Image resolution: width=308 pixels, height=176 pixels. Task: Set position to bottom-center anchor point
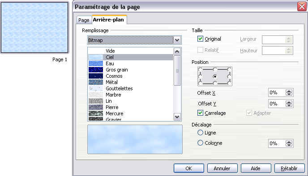[x=215, y=83]
